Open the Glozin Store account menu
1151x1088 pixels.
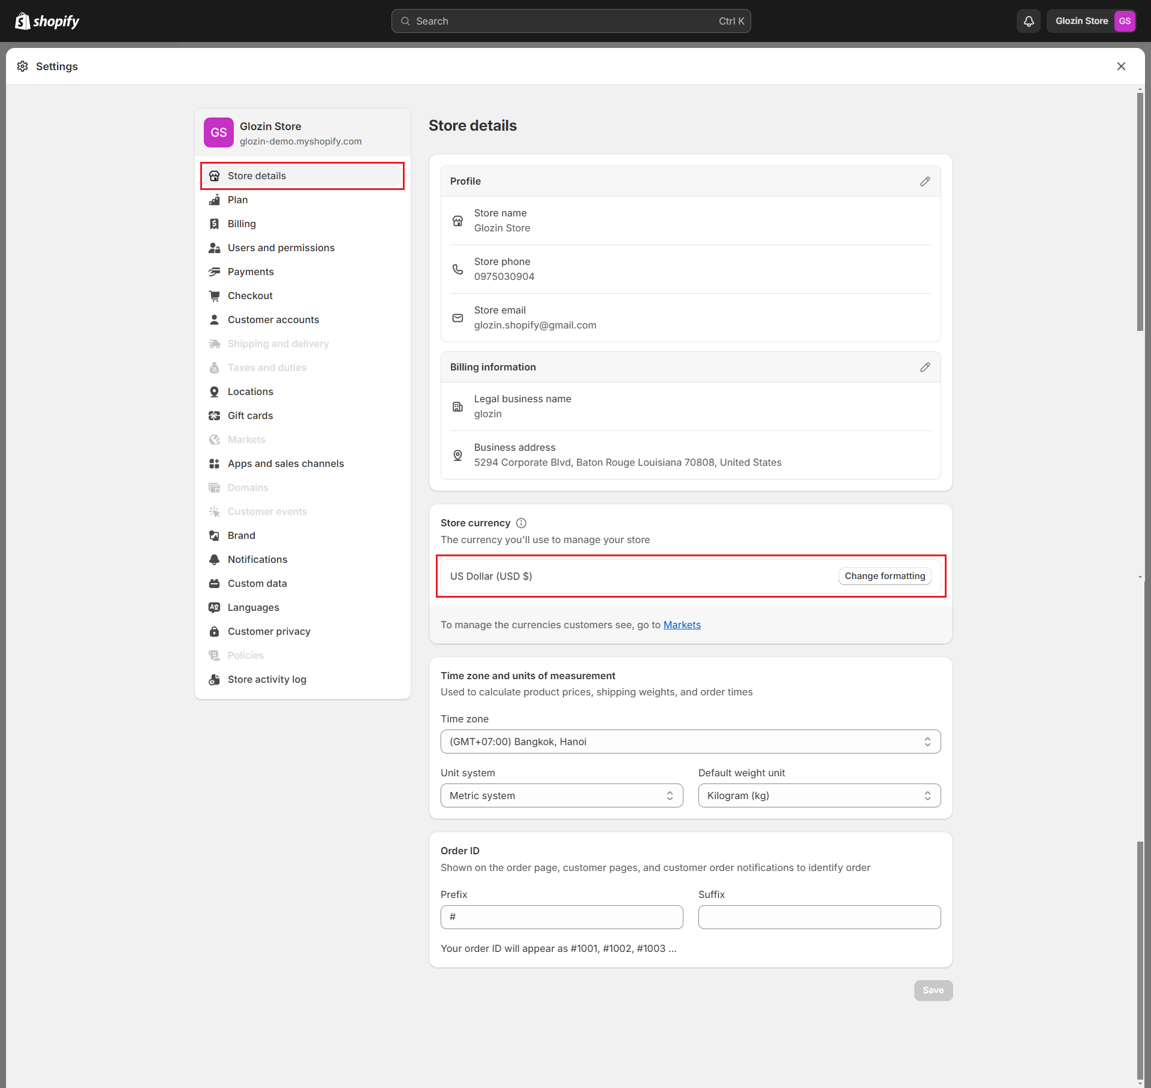coord(1091,21)
